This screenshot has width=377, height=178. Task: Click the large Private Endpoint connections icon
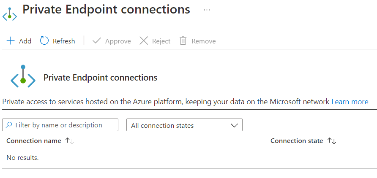[23, 76]
